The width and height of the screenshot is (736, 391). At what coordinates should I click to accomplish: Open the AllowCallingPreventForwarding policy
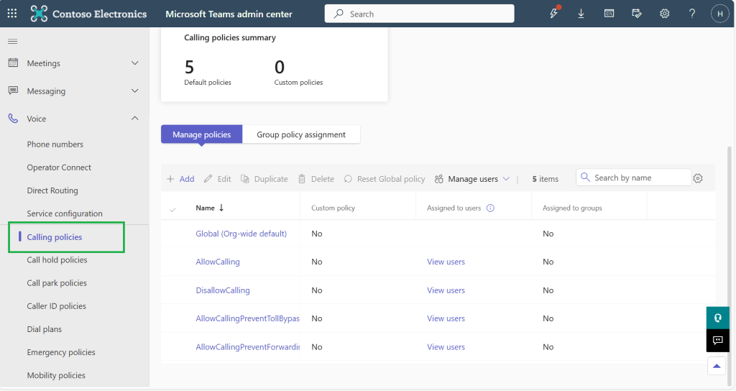click(x=247, y=347)
